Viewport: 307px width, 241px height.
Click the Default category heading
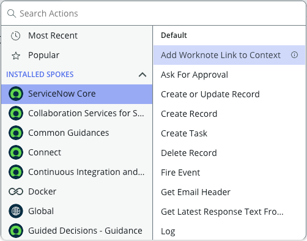(x=174, y=35)
